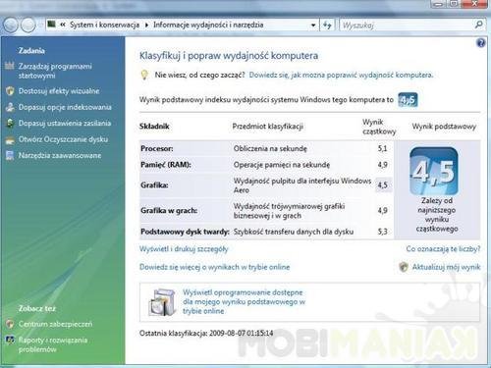Screen dimensions: 491x368
Task: Expand the breadcrumb arrow after System i konserwacja
Action: click(146, 25)
